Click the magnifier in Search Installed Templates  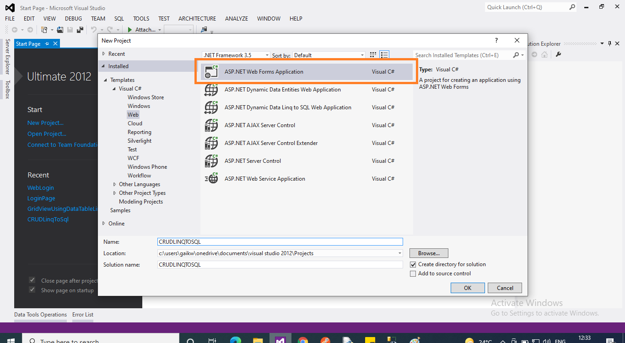point(516,55)
